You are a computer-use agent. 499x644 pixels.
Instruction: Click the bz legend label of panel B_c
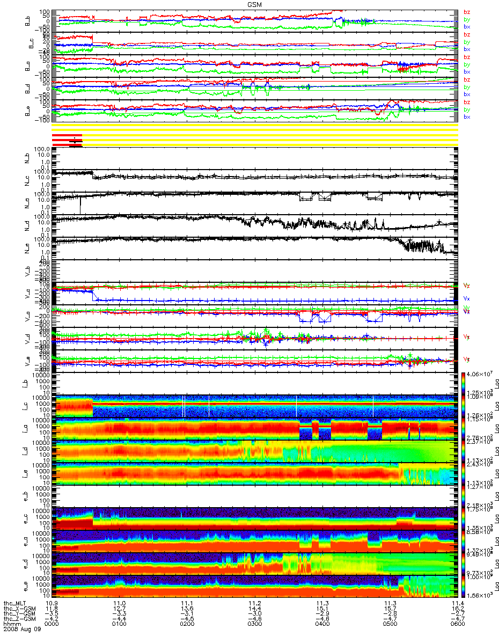pyautogui.click(x=467, y=34)
